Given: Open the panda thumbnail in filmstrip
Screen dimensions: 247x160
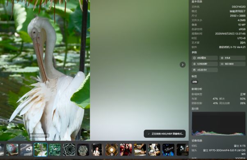Looking at the screenshot, I should [x=26, y=150].
